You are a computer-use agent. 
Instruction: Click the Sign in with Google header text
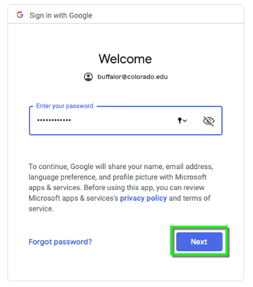[x=61, y=15]
